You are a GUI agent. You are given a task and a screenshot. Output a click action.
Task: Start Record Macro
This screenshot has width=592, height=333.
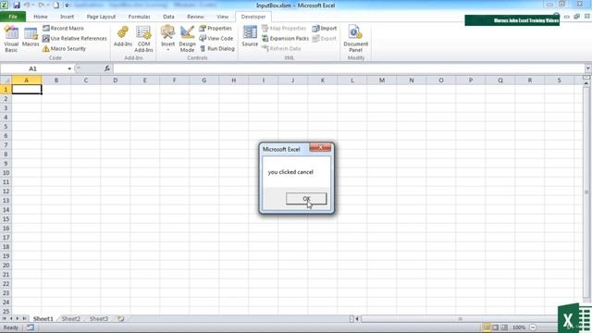click(63, 29)
